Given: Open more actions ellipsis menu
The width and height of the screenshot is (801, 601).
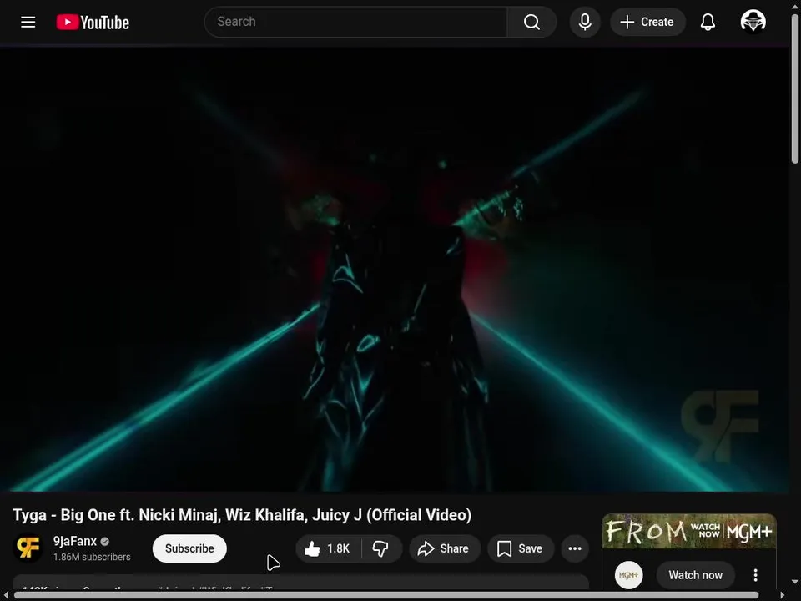Looking at the screenshot, I should [x=575, y=548].
